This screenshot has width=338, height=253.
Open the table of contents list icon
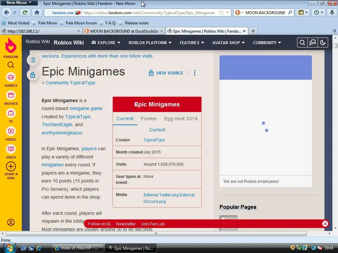[x=33, y=60]
